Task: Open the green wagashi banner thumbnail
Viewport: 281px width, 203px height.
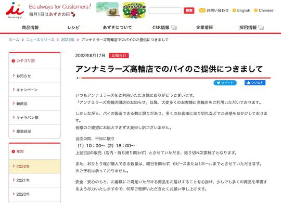Action: pyautogui.click(x=108, y=9)
